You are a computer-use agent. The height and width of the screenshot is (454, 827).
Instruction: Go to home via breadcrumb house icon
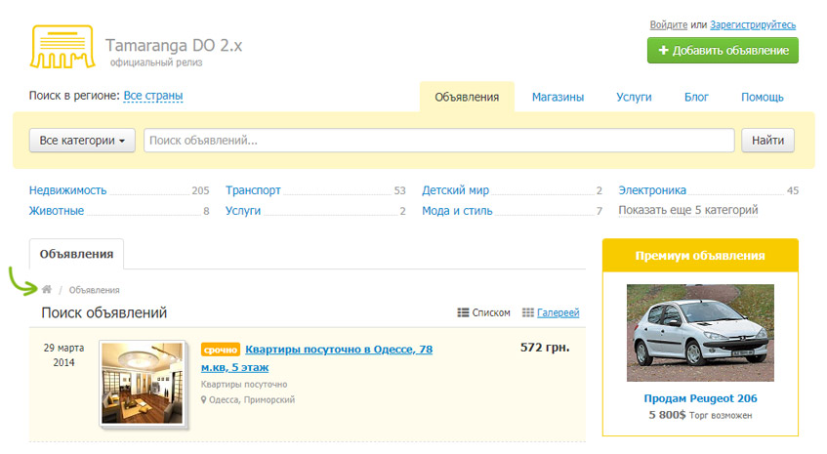pos(47,289)
